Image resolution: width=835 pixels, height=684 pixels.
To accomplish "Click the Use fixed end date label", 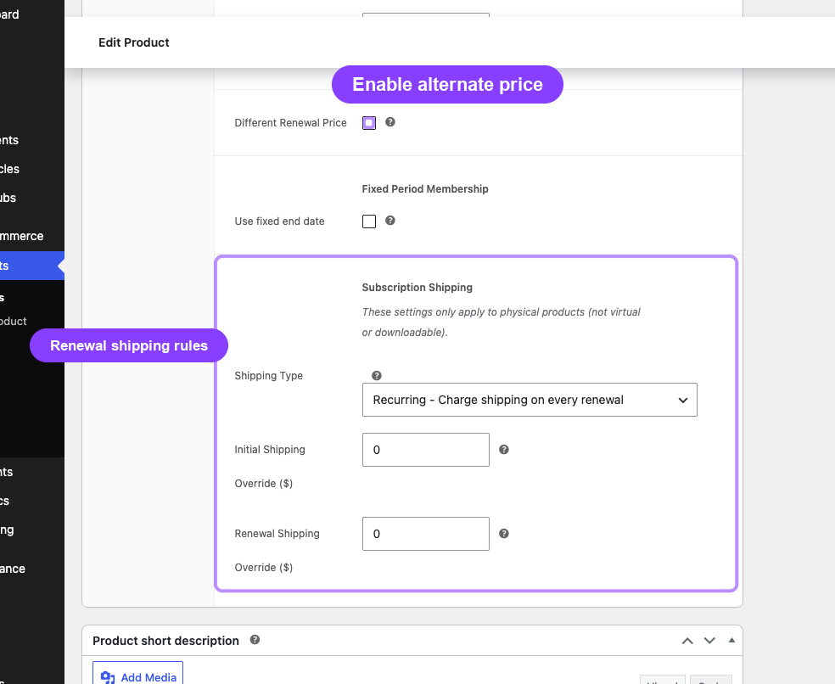I will click(279, 221).
